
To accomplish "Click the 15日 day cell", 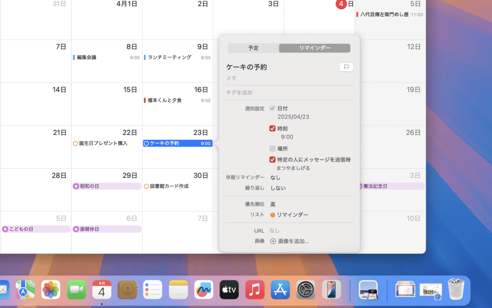I will pos(106,104).
